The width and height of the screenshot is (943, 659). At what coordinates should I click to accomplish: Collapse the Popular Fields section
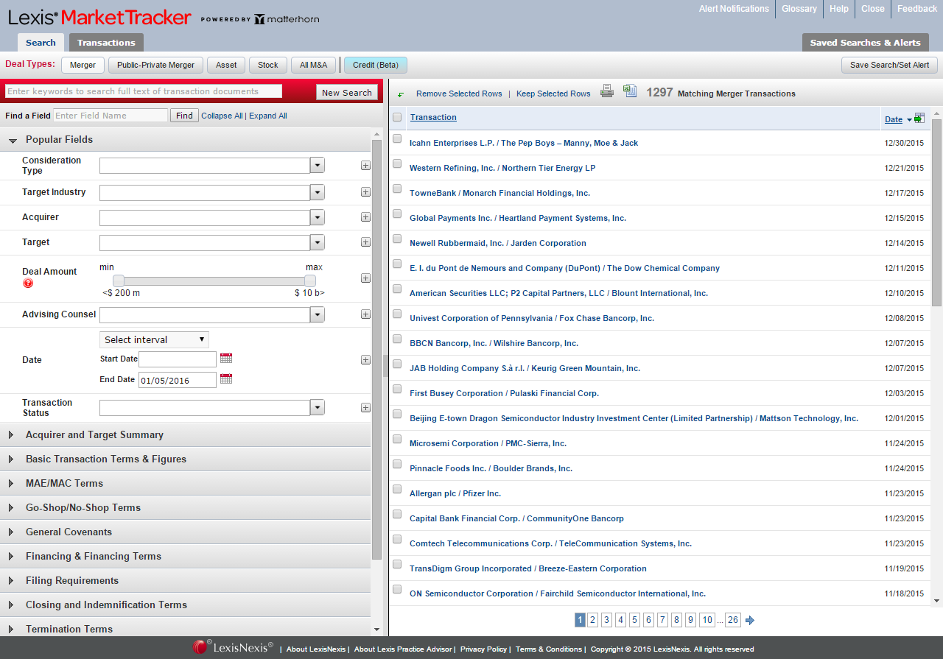pyautogui.click(x=186, y=140)
